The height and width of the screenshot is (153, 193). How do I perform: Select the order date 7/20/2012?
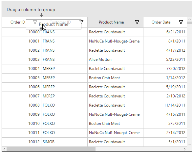tap(165, 69)
